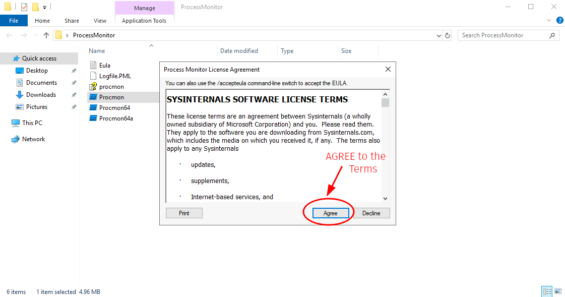Expand the ribbon with the chevron
Image resolution: width=565 pixels, height=297 pixels.
pos(549,21)
